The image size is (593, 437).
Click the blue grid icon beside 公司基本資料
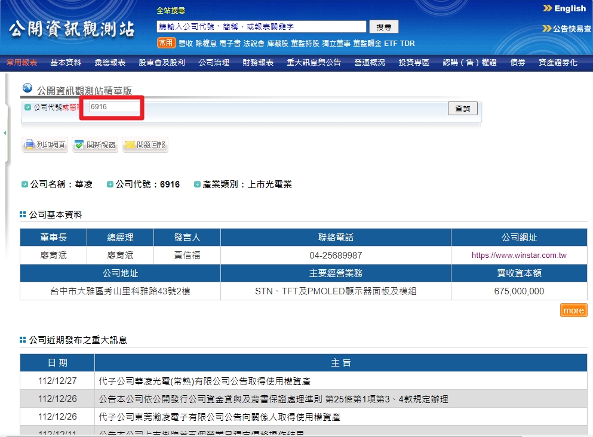(x=23, y=214)
